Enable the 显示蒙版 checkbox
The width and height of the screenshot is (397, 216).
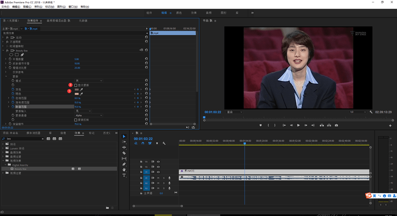point(76,85)
